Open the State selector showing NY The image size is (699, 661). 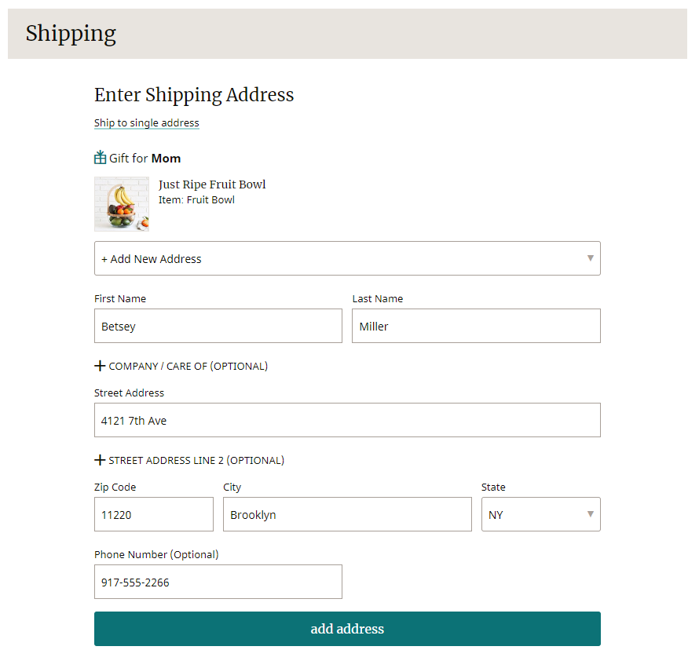point(541,514)
